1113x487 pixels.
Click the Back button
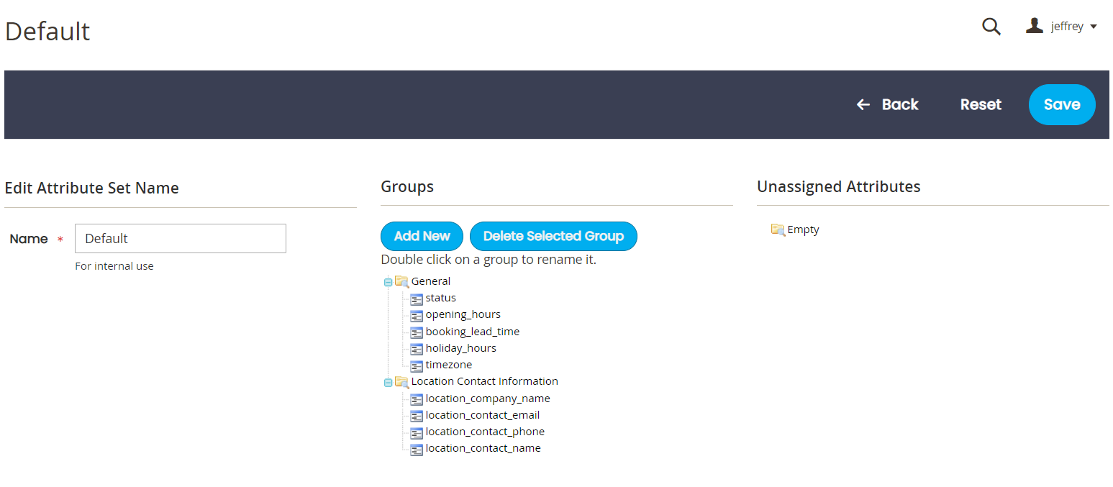887,104
